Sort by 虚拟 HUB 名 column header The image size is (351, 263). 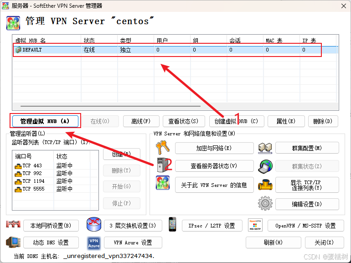click(x=47, y=40)
